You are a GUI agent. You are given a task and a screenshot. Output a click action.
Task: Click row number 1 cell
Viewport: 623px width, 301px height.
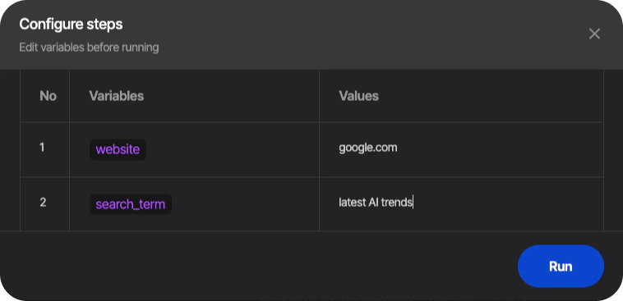click(45, 149)
